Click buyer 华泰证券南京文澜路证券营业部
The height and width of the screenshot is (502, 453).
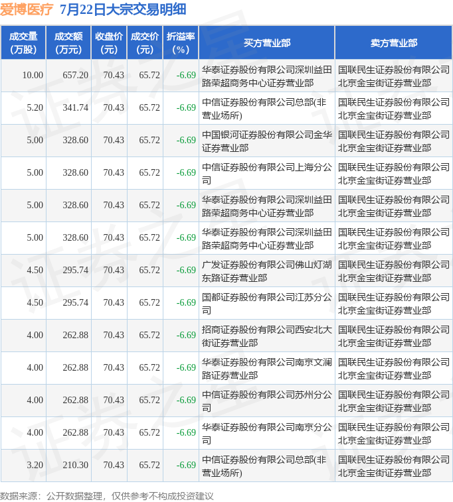pyautogui.click(x=266, y=368)
